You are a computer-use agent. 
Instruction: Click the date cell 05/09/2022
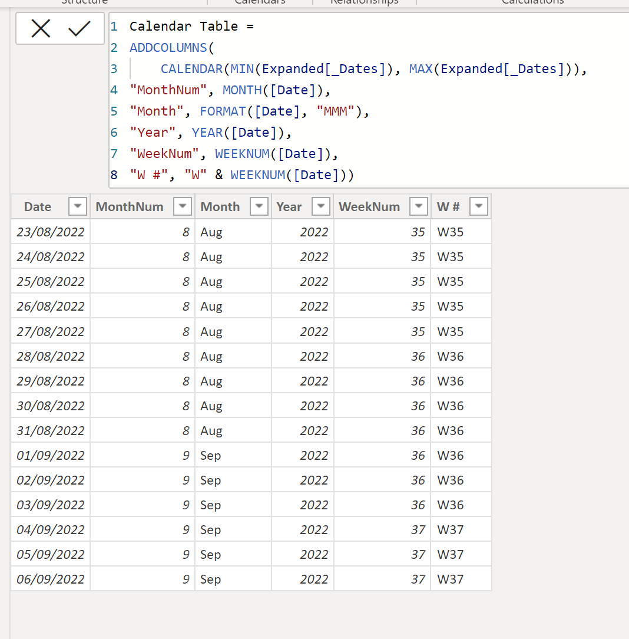(51, 555)
